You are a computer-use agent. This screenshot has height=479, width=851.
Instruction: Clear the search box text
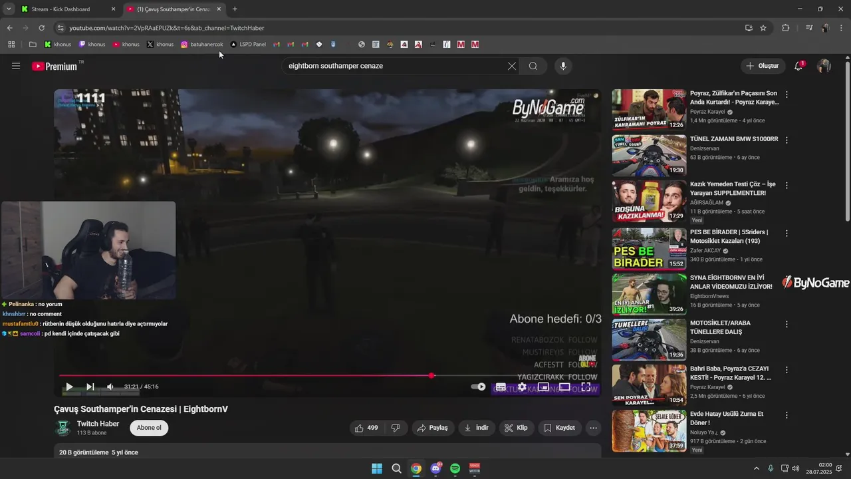[x=511, y=66]
